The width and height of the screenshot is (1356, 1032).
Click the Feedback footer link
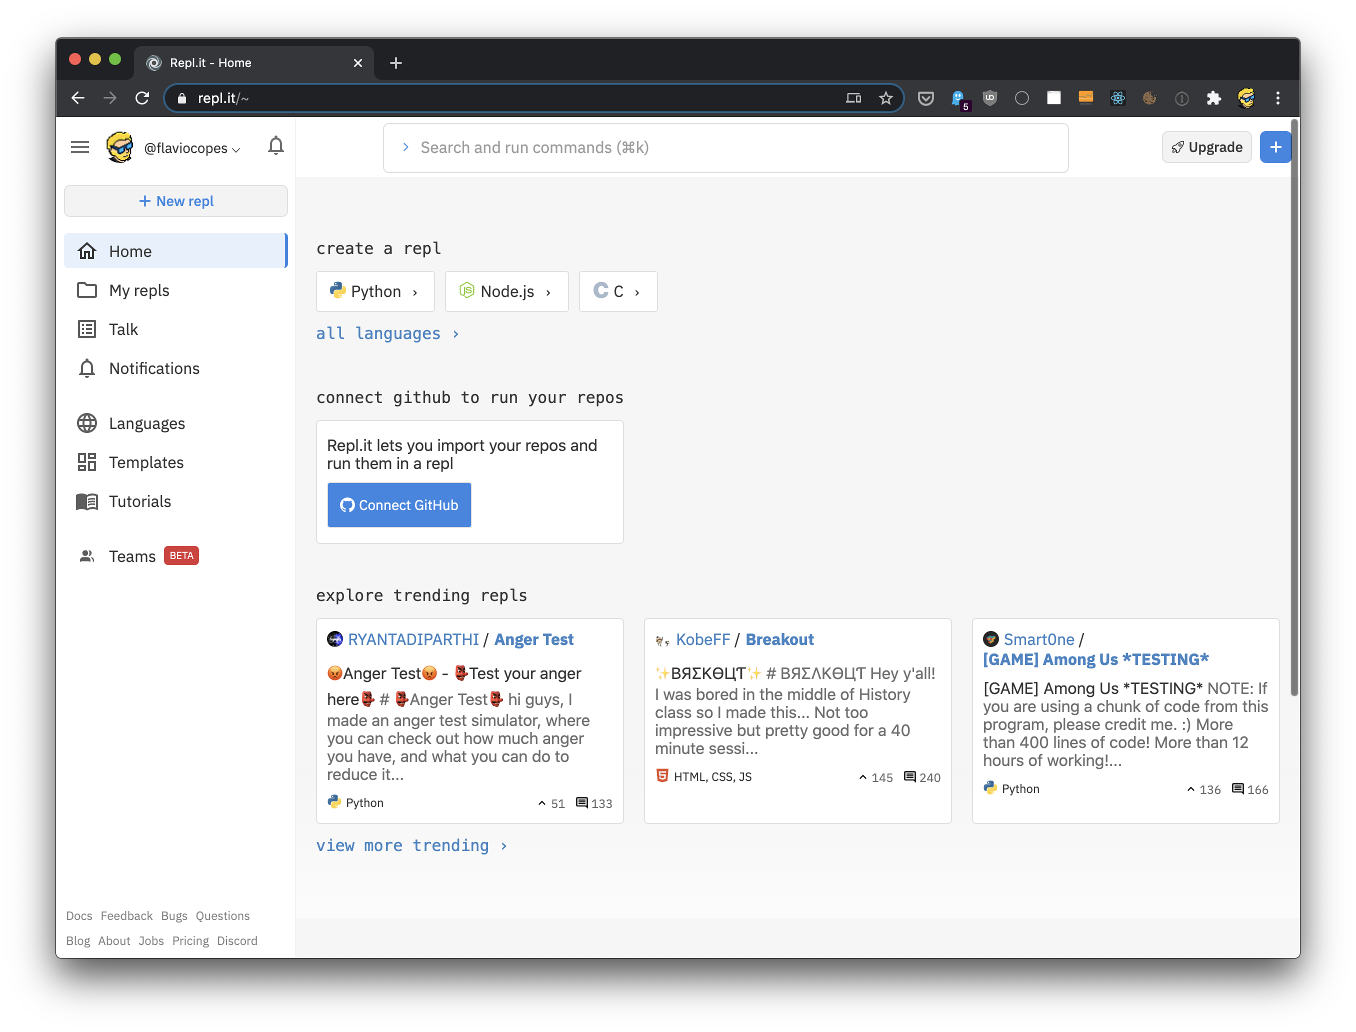(126, 916)
